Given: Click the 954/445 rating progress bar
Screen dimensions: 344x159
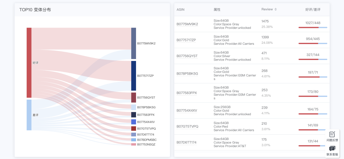Looking at the screenshot, I should point(312,43).
